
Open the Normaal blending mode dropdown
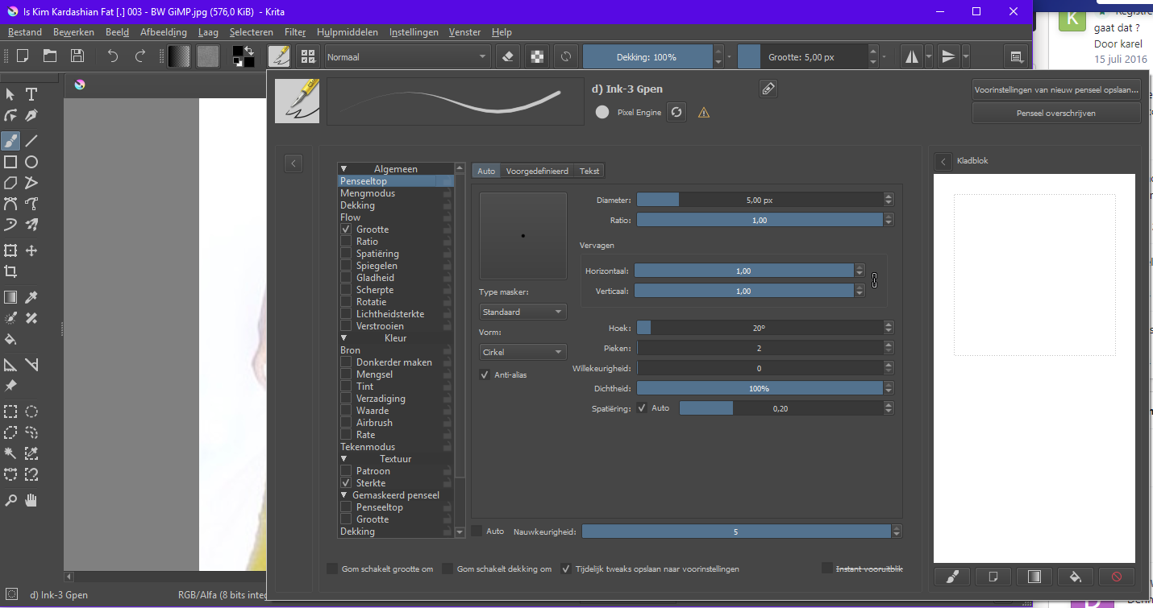[x=406, y=57]
